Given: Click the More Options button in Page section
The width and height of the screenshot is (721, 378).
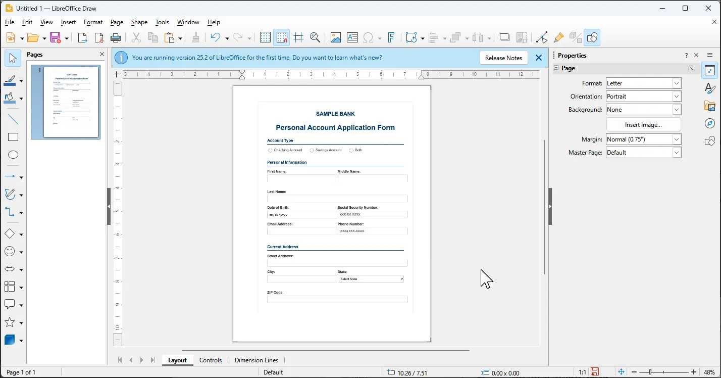Looking at the screenshot, I should 691,68.
